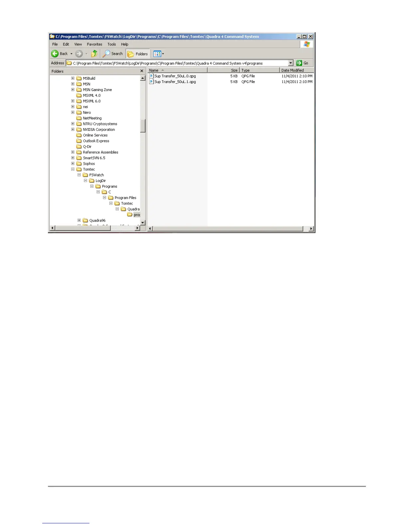Select the Outlook Express folder
This screenshot has width=407, height=526.
[x=96, y=141]
